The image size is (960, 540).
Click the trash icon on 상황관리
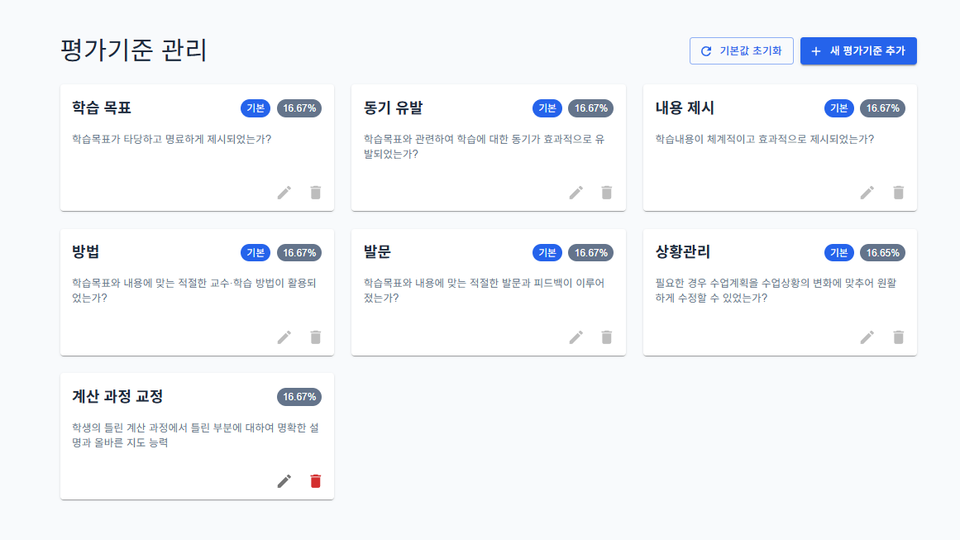899,337
